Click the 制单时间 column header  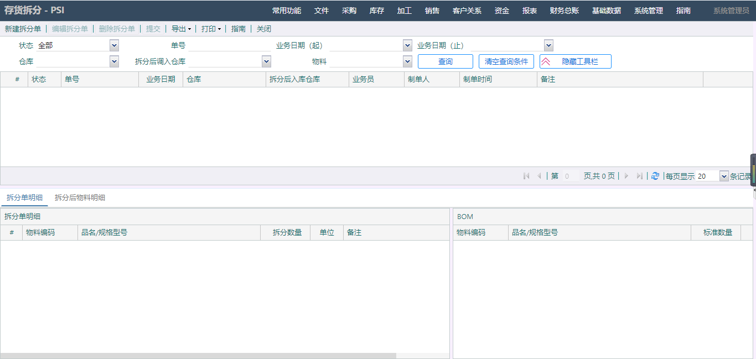tap(498, 79)
